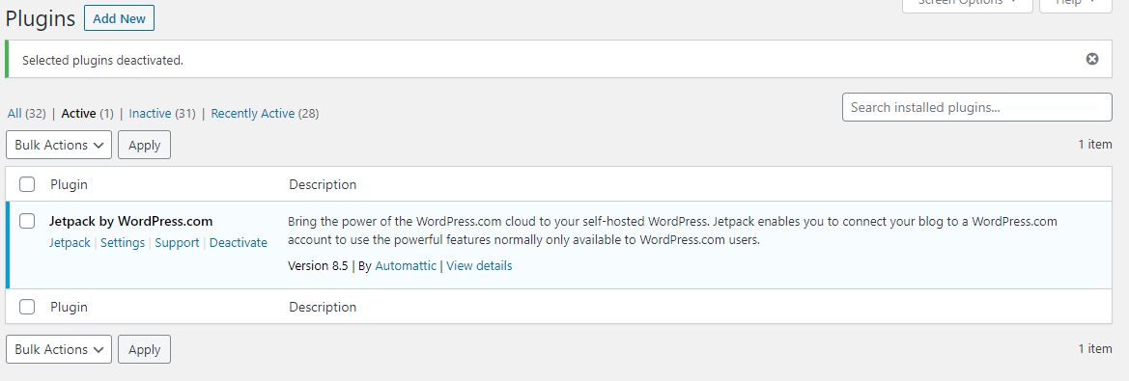Toggle select-all checkbox in table header
The height and width of the screenshot is (381, 1129).
click(27, 184)
